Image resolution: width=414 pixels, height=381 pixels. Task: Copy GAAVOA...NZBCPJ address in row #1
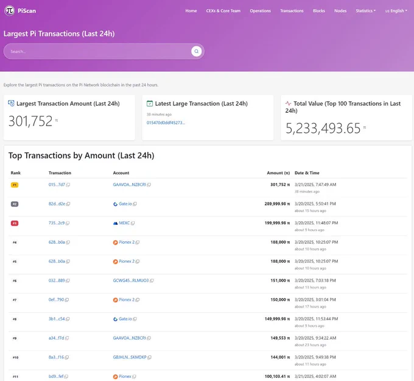[x=149, y=185]
